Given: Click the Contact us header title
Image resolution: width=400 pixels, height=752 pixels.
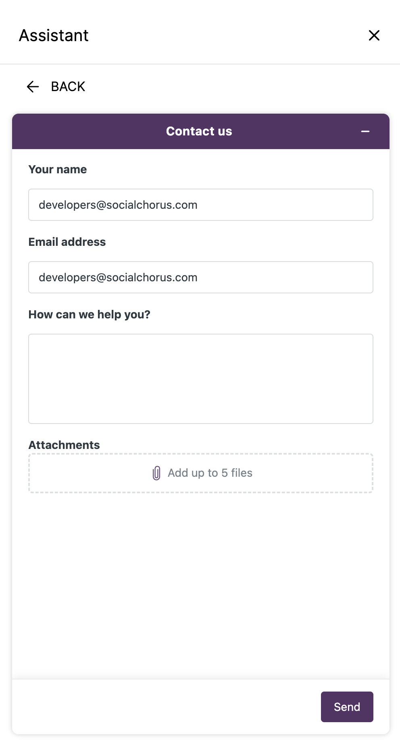Looking at the screenshot, I should coord(199,131).
